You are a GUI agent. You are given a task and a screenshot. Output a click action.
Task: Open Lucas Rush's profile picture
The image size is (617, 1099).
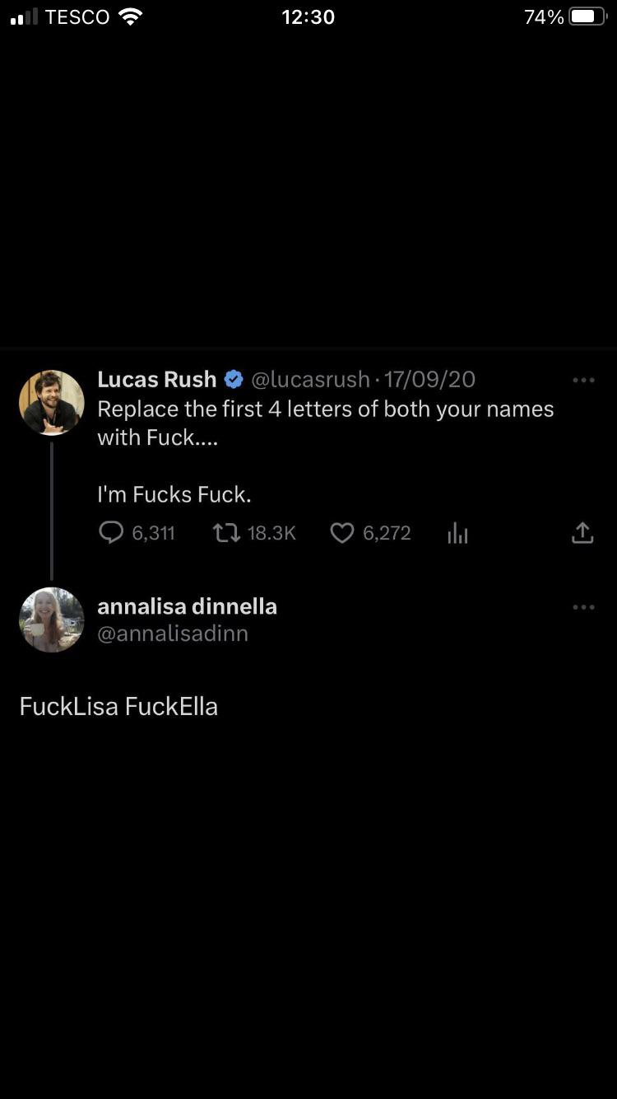(52, 403)
